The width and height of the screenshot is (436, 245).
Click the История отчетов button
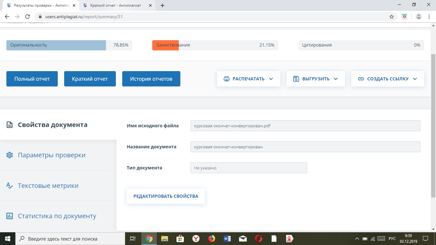pos(151,79)
